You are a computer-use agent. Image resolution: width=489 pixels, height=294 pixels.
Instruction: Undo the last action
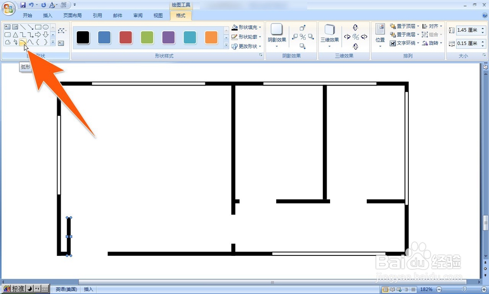(31, 5)
